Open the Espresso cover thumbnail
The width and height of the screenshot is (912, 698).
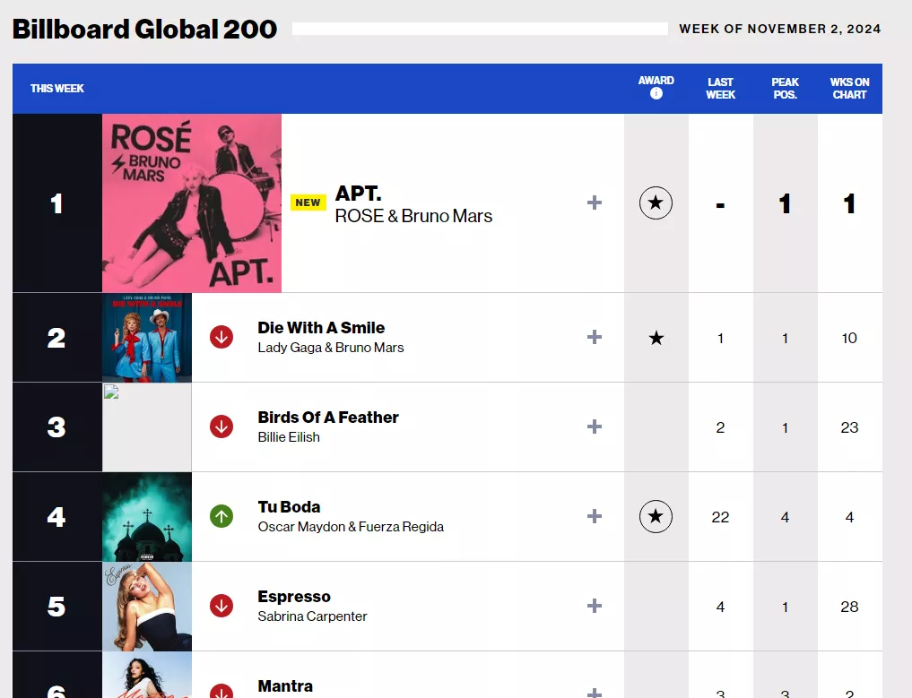tap(147, 607)
